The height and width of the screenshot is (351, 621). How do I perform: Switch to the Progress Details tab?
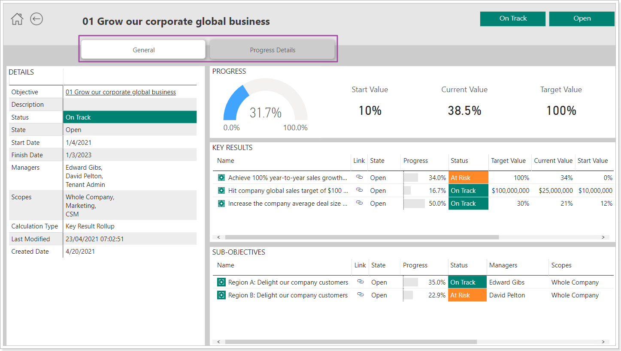coord(273,49)
